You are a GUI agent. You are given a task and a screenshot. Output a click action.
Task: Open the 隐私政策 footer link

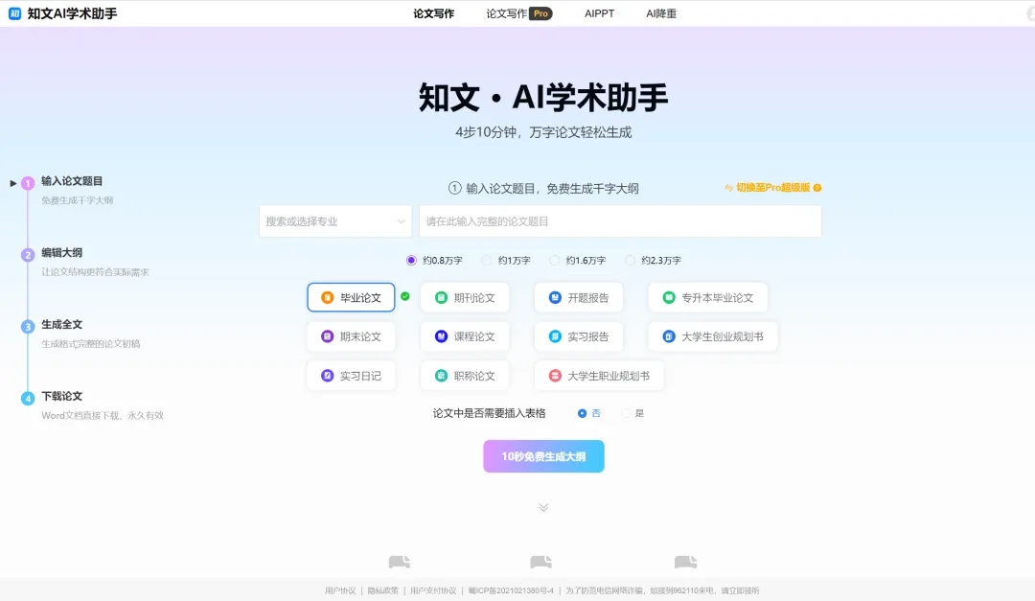click(382, 590)
